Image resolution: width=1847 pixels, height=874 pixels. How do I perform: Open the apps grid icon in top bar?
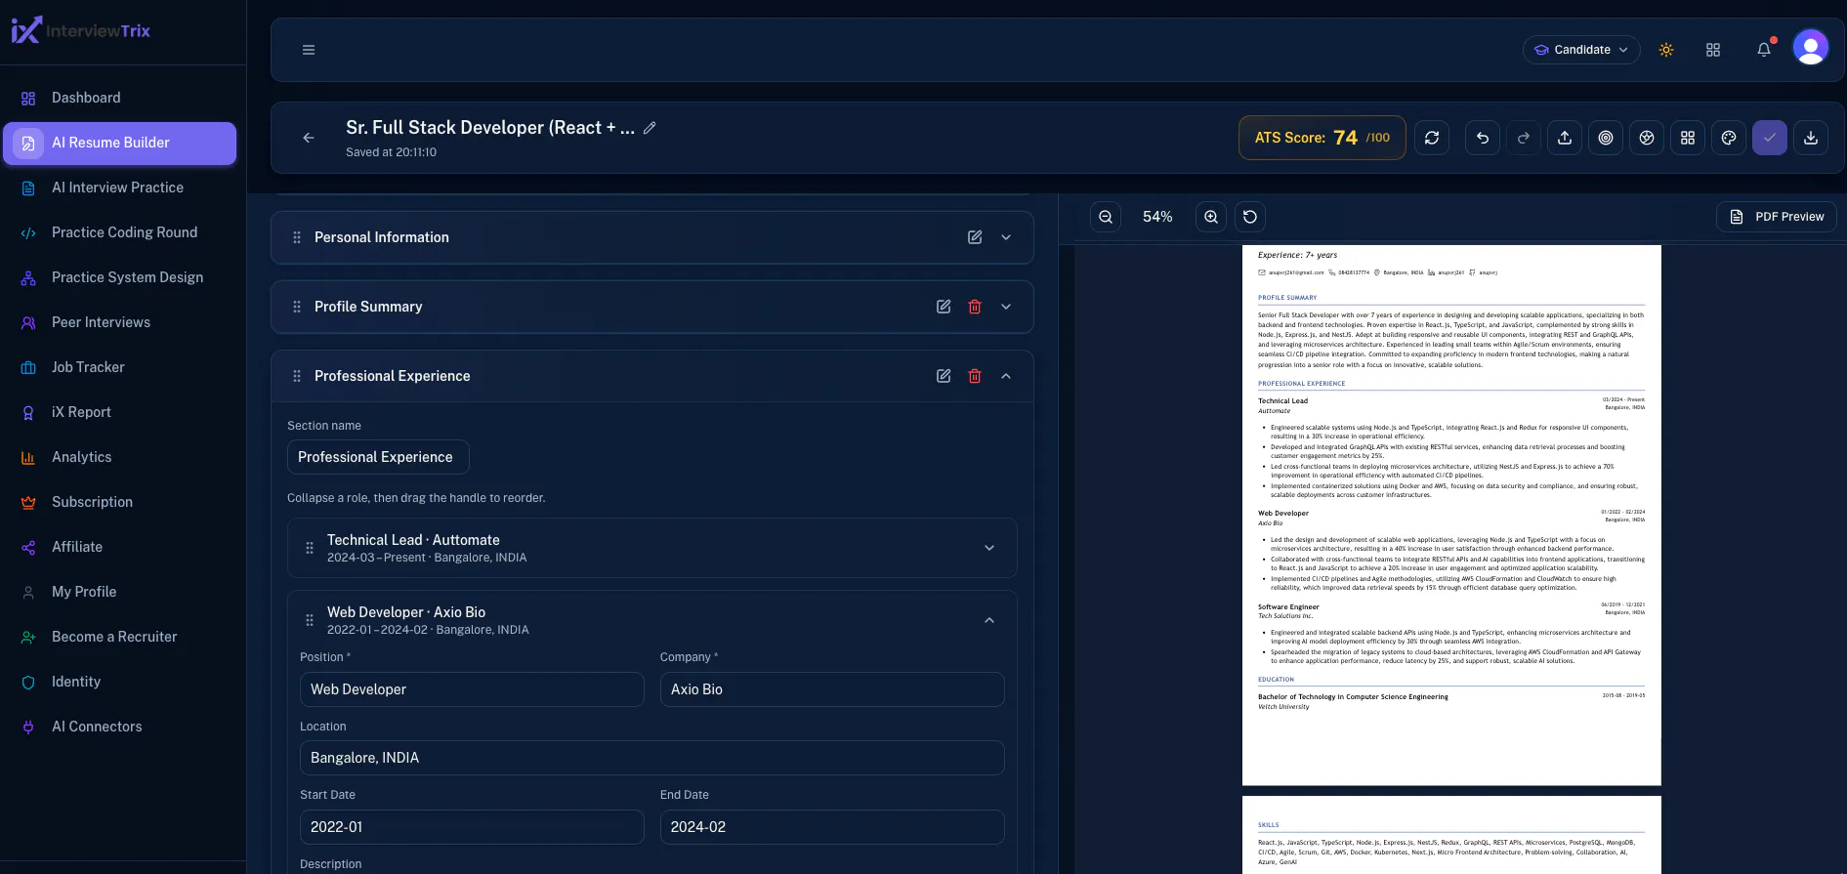click(x=1713, y=50)
